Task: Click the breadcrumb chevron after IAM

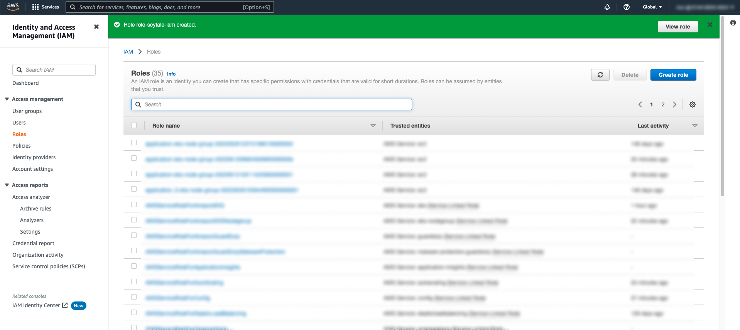Action: (x=140, y=52)
